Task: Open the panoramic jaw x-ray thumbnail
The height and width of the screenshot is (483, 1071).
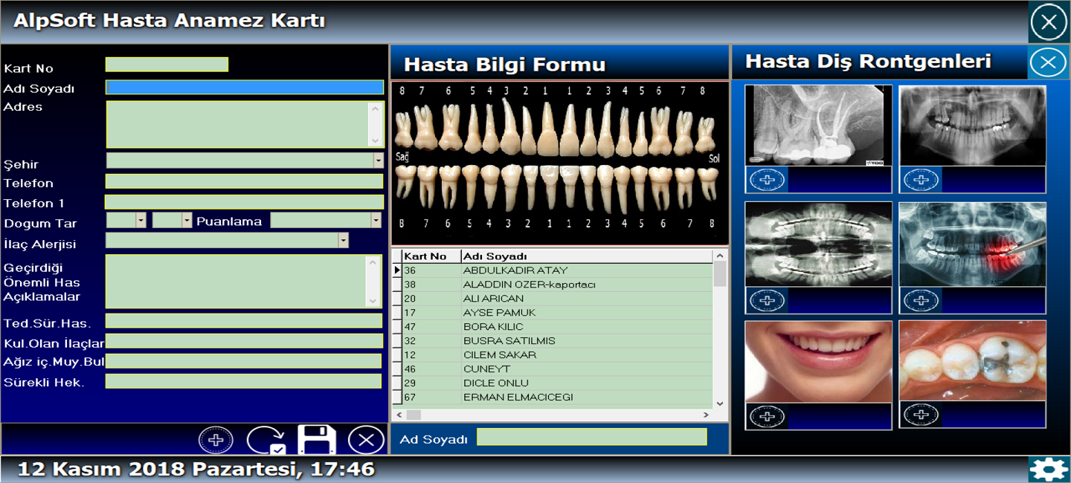Action: [x=972, y=125]
